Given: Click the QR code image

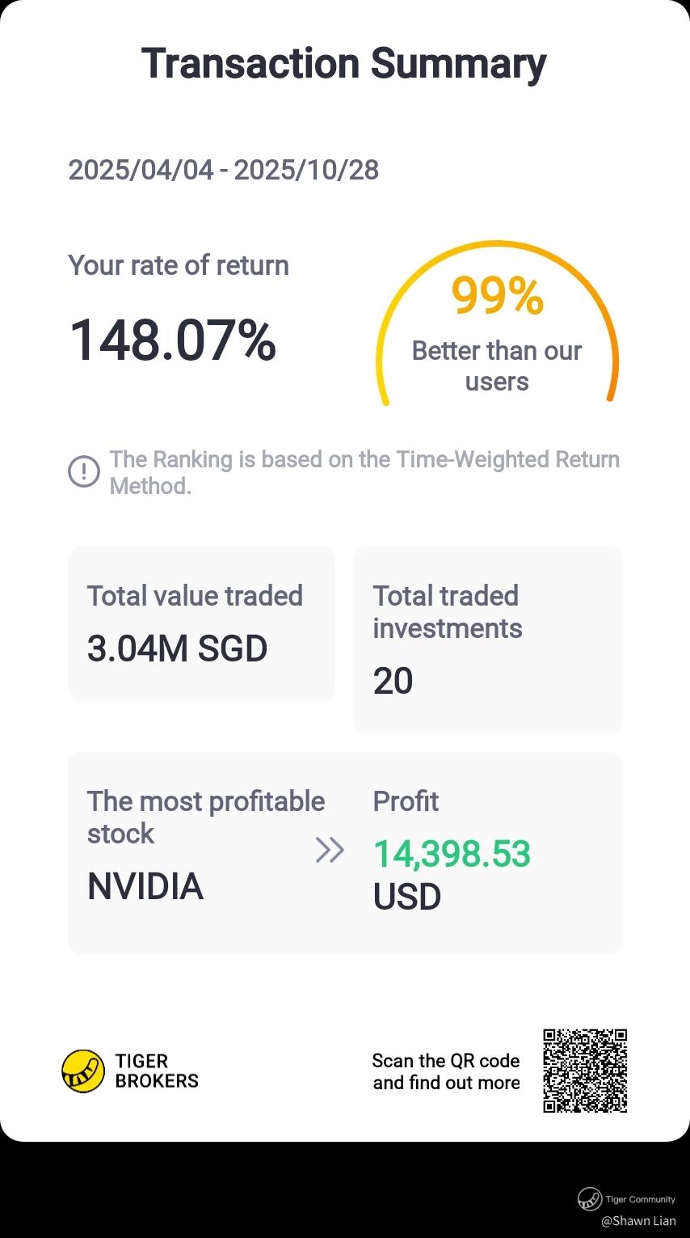Looking at the screenshot, I should click(585, 1071).
